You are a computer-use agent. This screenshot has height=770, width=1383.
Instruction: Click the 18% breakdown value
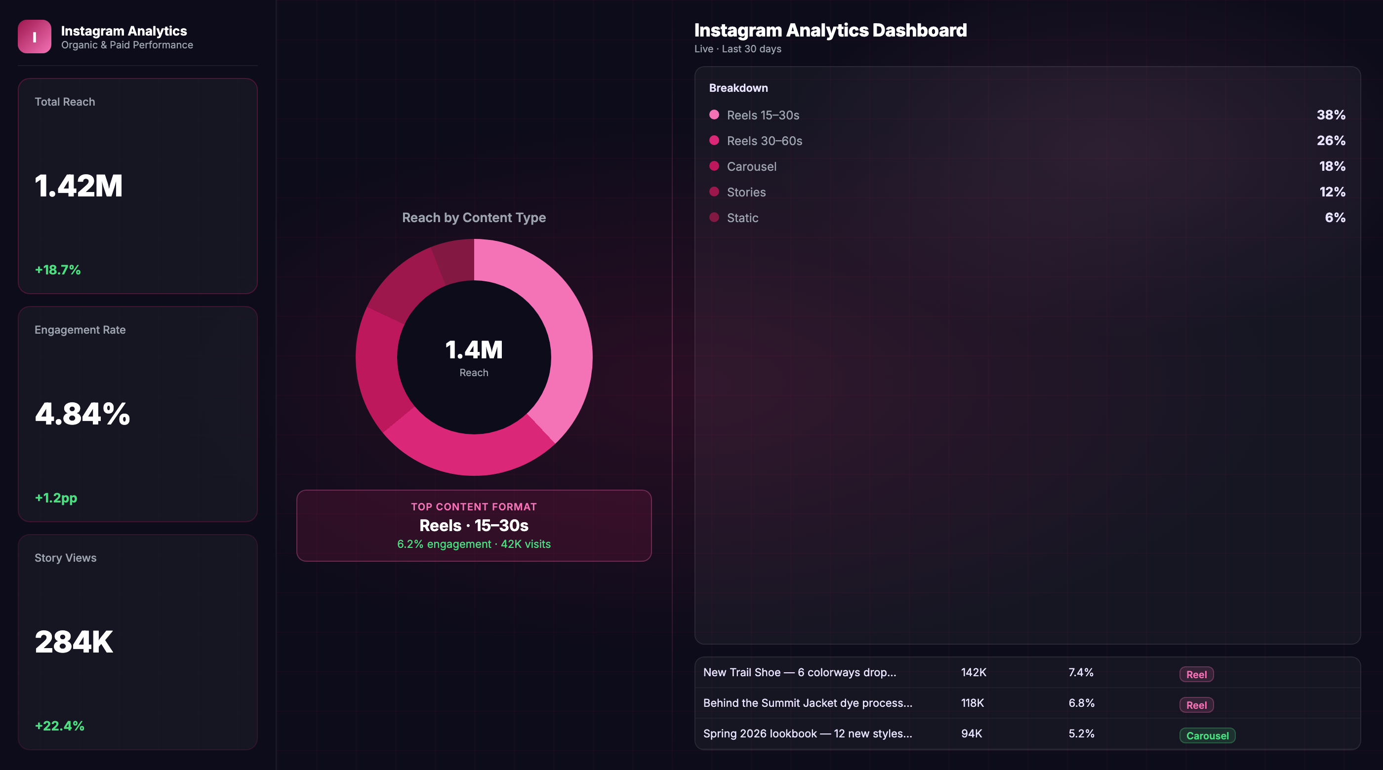tap(1332, 166)
